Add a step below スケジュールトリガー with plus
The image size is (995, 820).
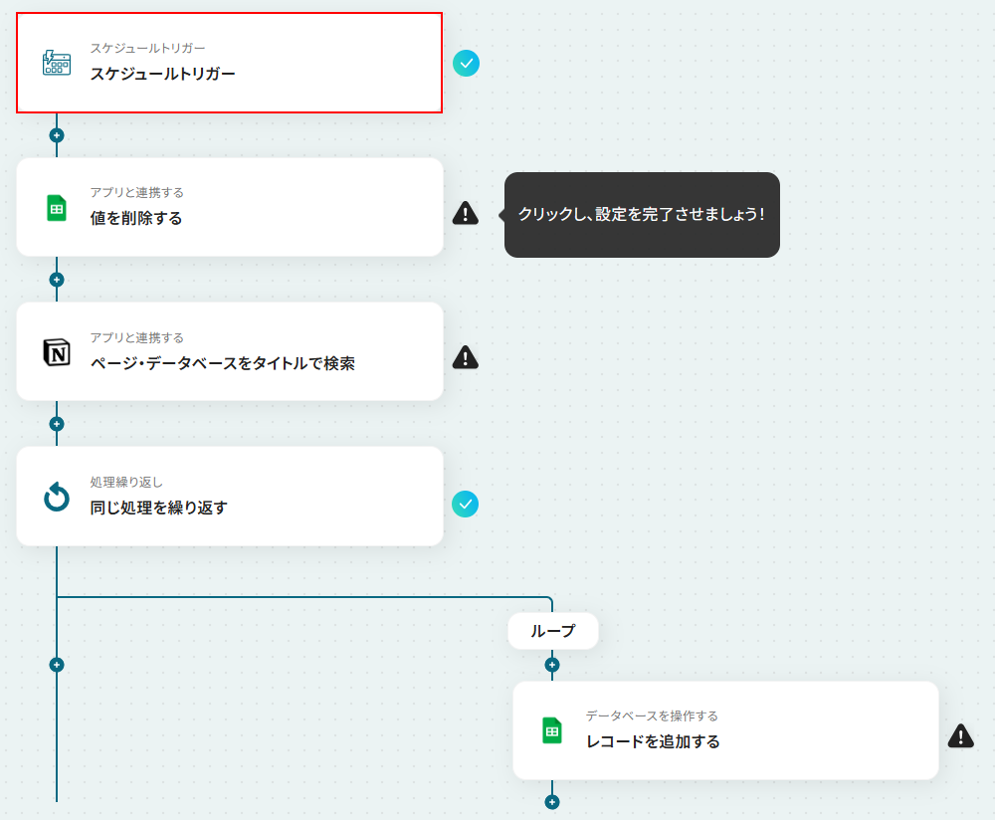pyautogui.click(x=57, y=135)
